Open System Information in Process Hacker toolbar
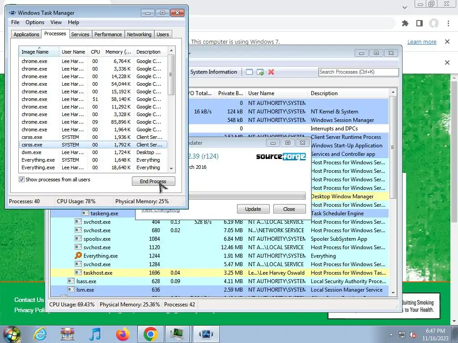458x343 pixels. (x=213, y=72)
